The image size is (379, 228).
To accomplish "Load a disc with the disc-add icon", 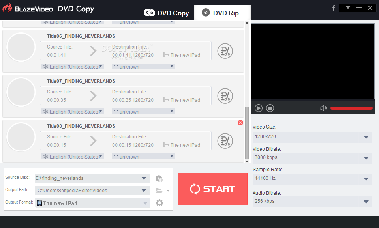I will (x=159, y=178).
